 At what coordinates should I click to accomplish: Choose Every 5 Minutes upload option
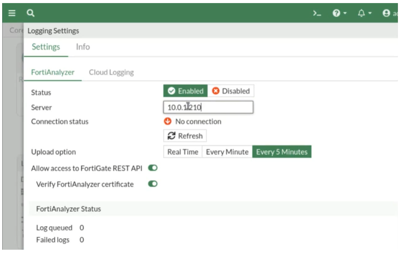pos(282,152)
